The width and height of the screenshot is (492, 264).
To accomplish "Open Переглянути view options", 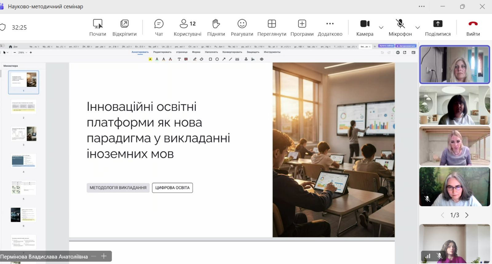I will (x=272, y=28).
